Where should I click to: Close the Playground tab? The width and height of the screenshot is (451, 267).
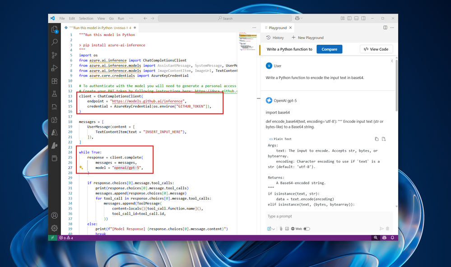(x=290, y=28)
